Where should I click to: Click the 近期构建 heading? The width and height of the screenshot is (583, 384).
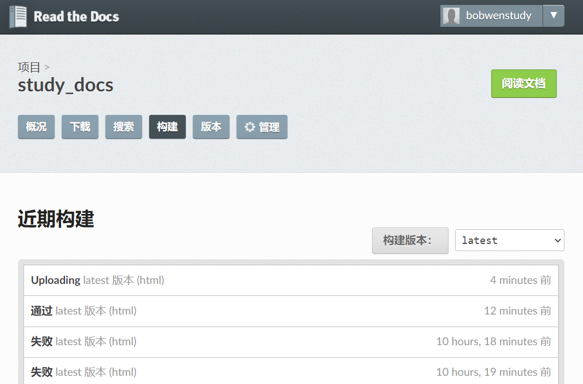[56, 219]
